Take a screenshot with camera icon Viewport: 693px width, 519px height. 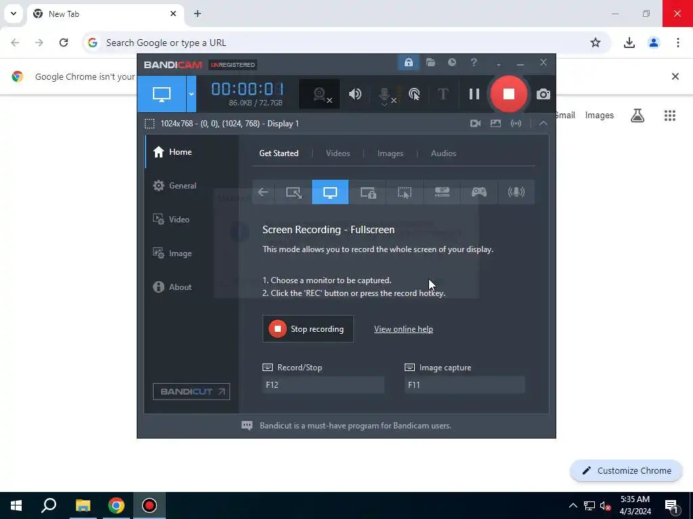pyautogui.click(x=543, y=94)
